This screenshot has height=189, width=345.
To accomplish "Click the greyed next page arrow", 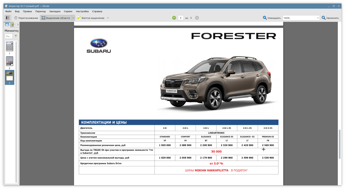I will [x=197, y=18].
